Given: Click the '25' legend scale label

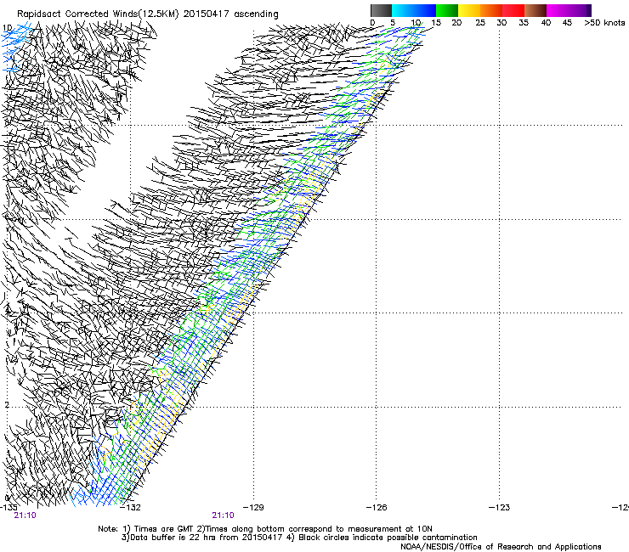Looking at the screenshot, I should [480, 23].
